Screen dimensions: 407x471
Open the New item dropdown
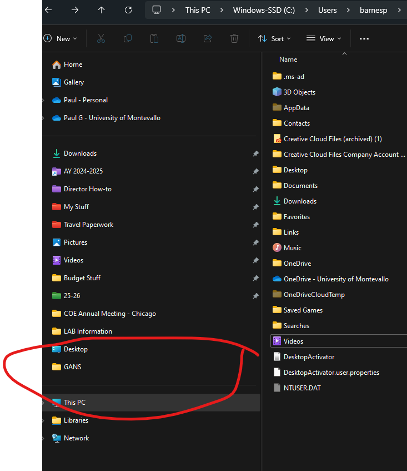click(x=61, y=38)
